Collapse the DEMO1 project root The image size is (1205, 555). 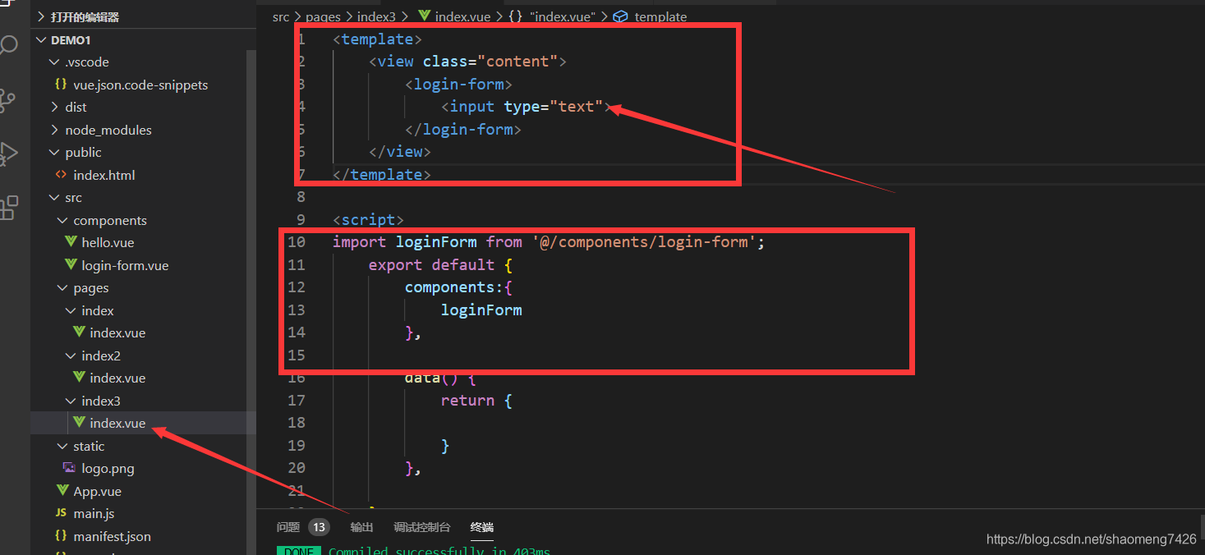42,40
